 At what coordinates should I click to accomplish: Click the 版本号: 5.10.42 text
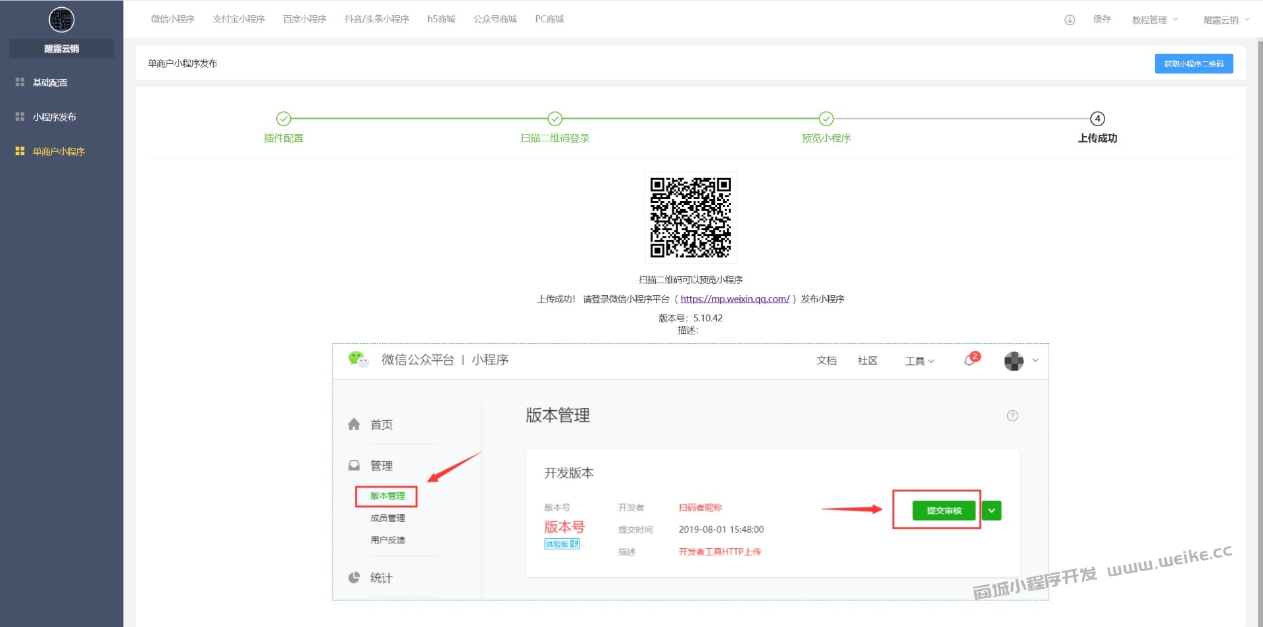(x=691, y=318)
